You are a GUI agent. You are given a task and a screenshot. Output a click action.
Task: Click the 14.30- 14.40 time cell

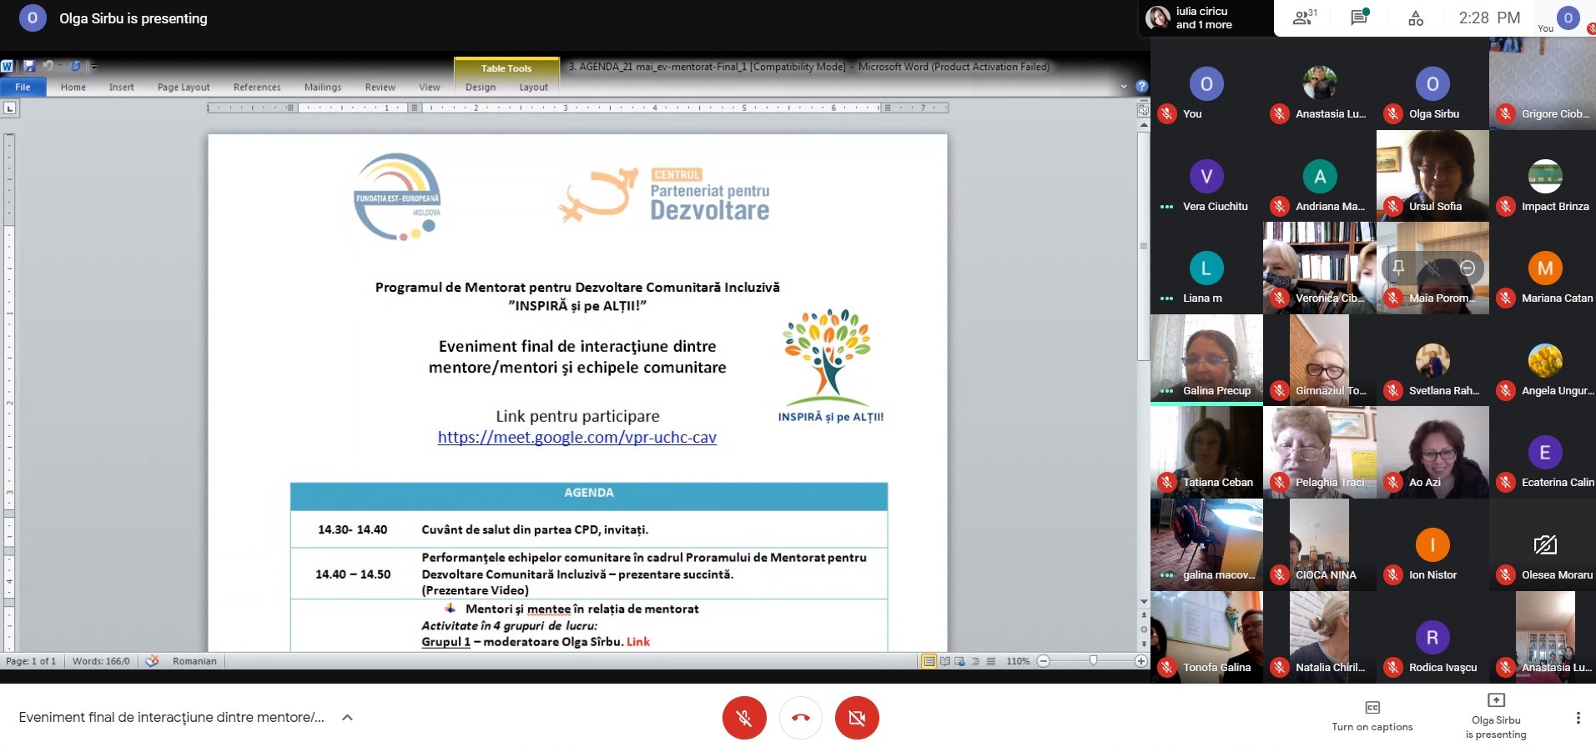coord(352,529)
